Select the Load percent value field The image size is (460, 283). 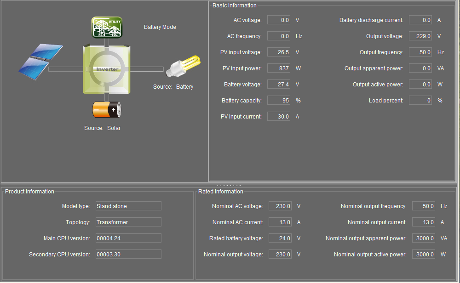[420, 101]
